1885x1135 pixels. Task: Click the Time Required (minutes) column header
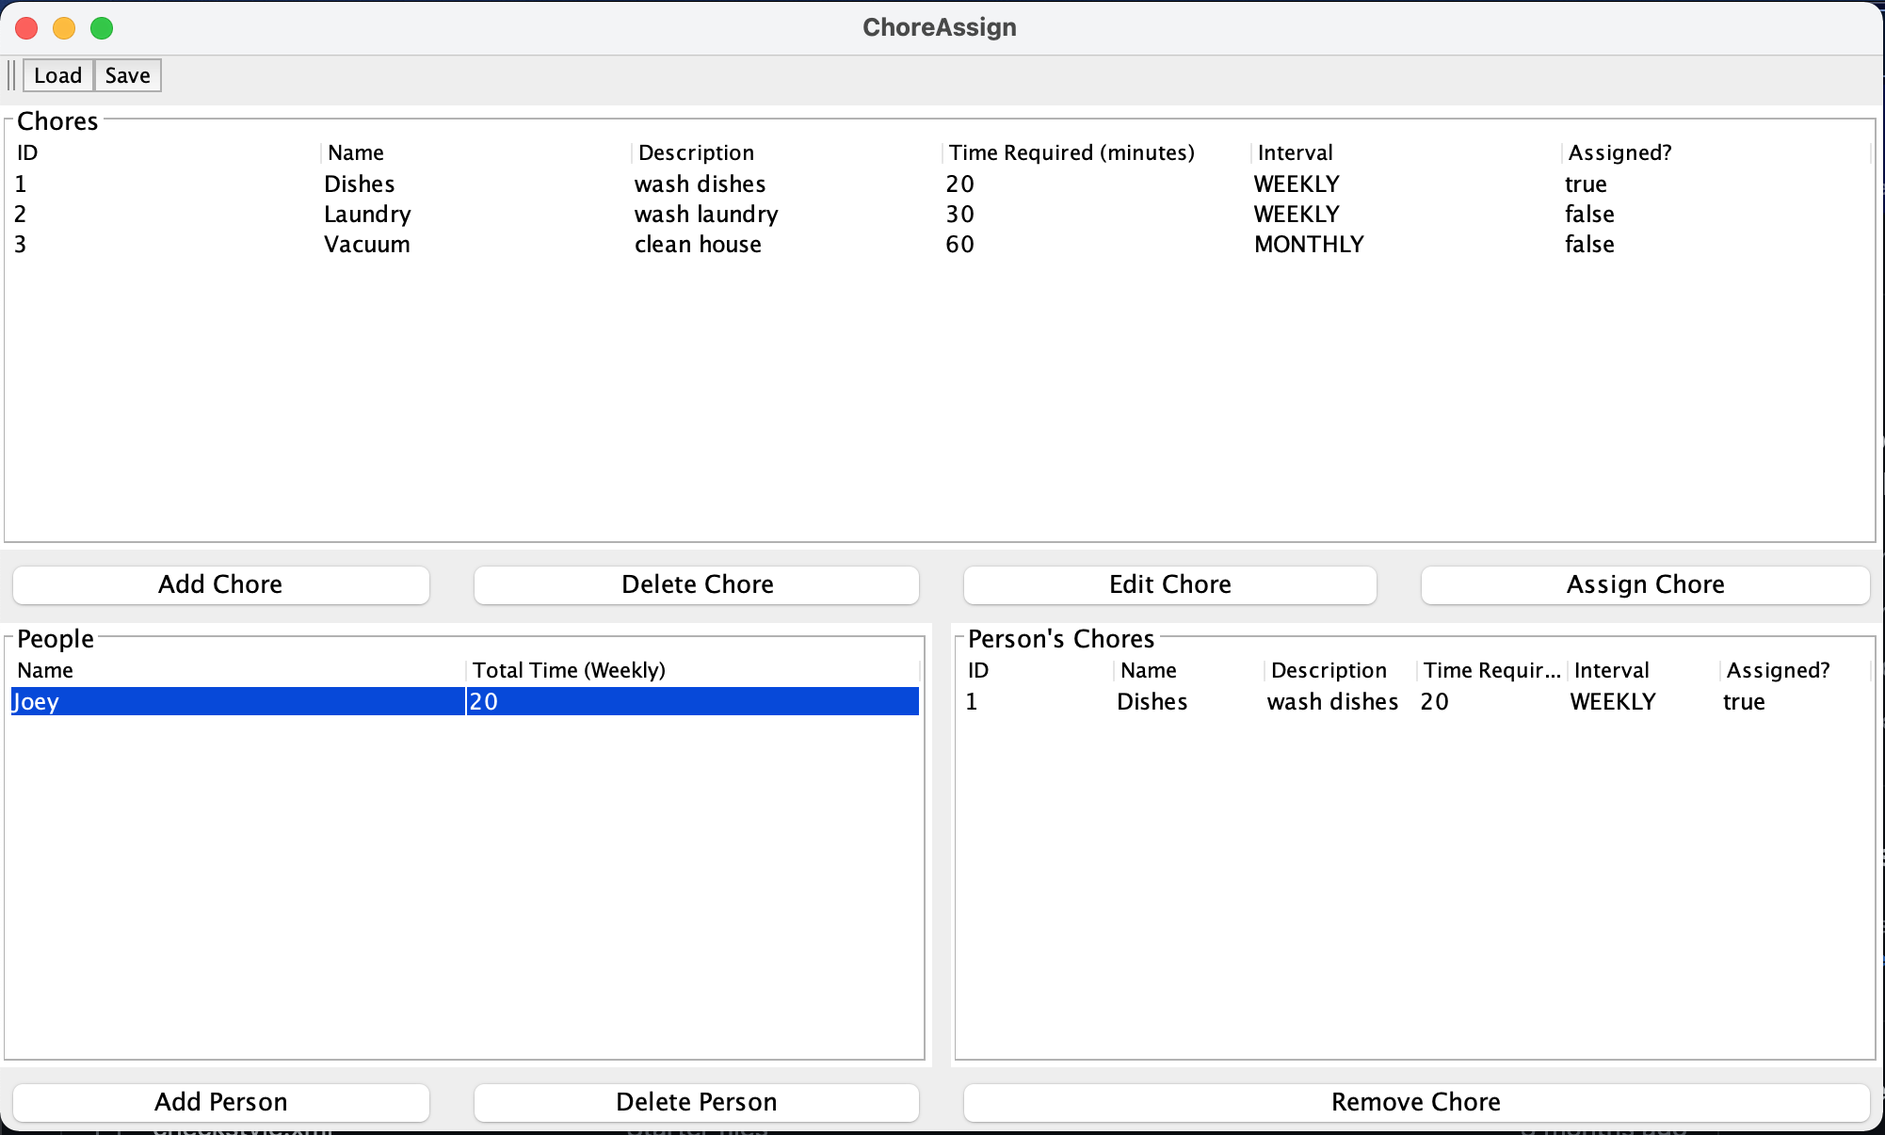pyautogui.click(x=1071, y=152)
